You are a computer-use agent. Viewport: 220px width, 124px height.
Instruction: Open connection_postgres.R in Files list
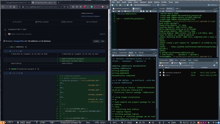(x=173, y=73)
